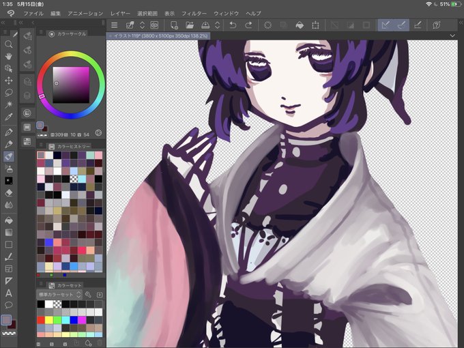Select the Decoration sparkle tool
This screenshot has width=464, height=348.
(x=9, y=181)
